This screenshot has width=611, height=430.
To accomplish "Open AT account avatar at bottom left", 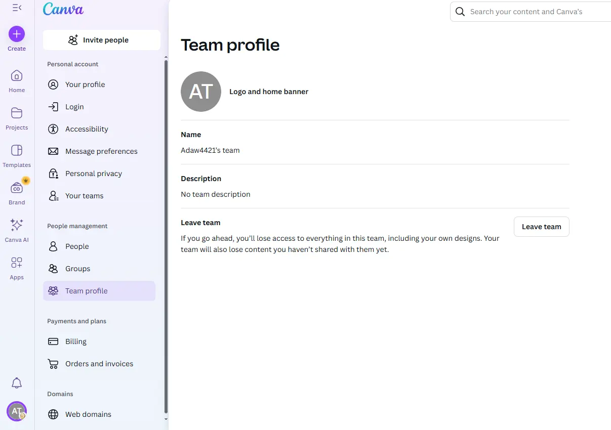I will pyautogui.click(x=17, y=411).
